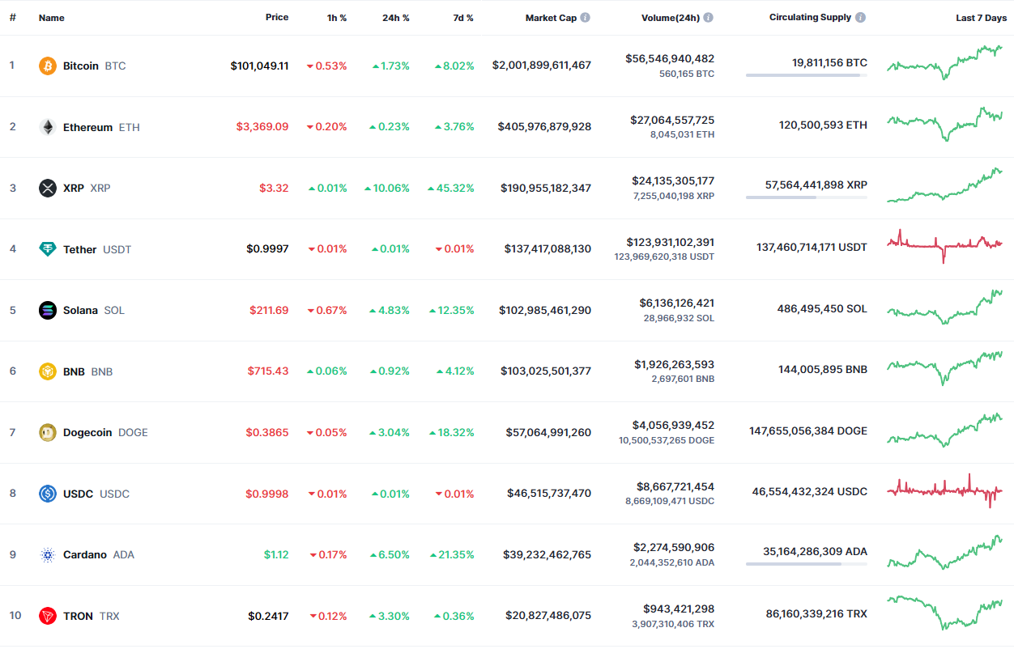
Task: Open the Solana SOL name link
Action: 94,310
